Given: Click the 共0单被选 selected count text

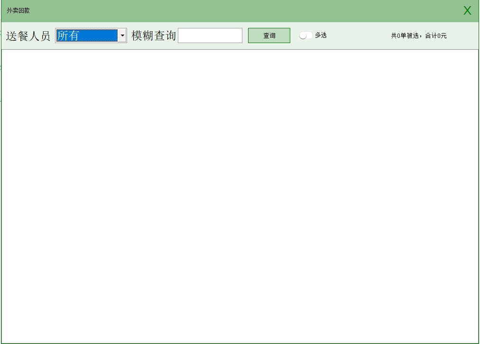Looking at the screenshot, I should pyautogui.click(x=405, y=35).
